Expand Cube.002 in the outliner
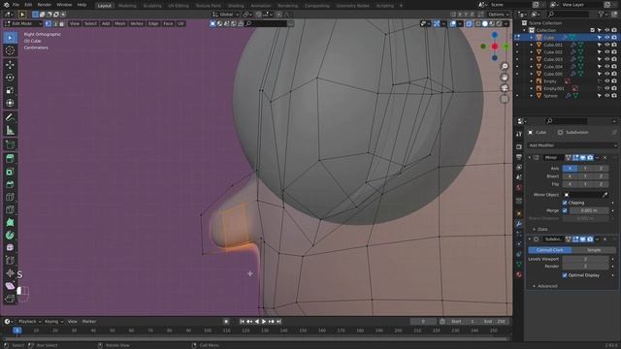 pyautogui.click(x=532, y=52)
